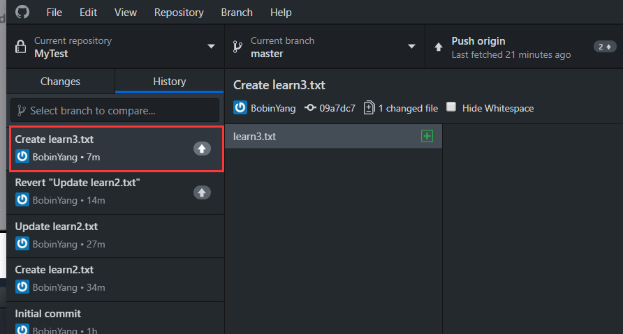Click the Select branch to compare field
This screenshot has height=334, width=623.
(115, 110)
